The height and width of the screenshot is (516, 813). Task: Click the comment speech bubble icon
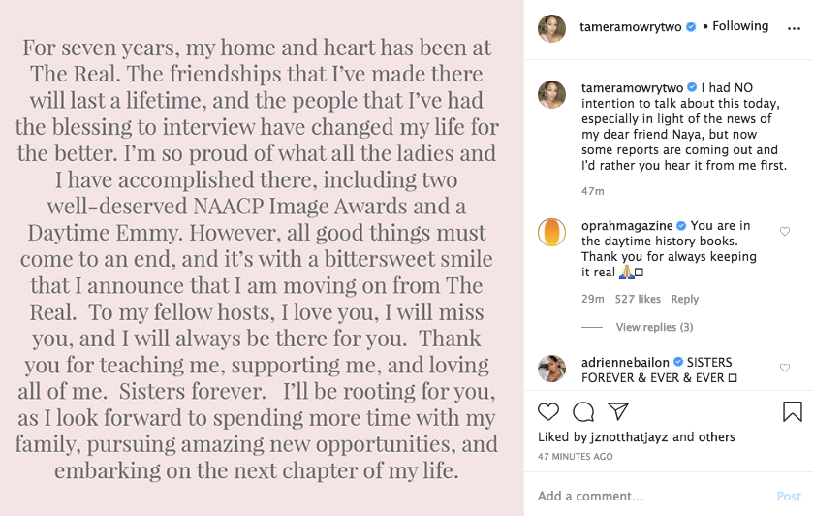point(583,411)
